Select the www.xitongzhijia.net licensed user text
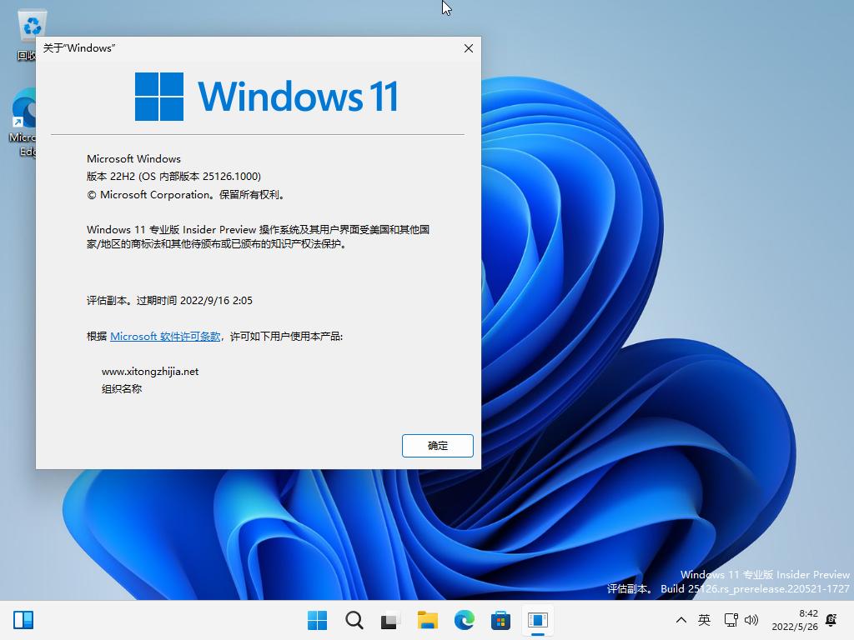 point(151,371)
